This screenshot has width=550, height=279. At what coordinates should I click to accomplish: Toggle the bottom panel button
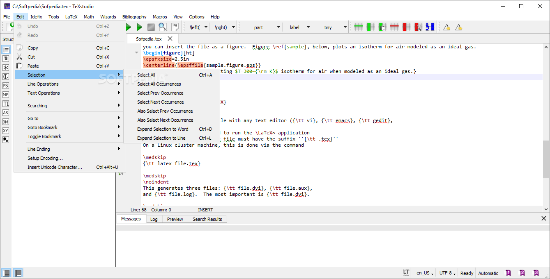point(18,273)
